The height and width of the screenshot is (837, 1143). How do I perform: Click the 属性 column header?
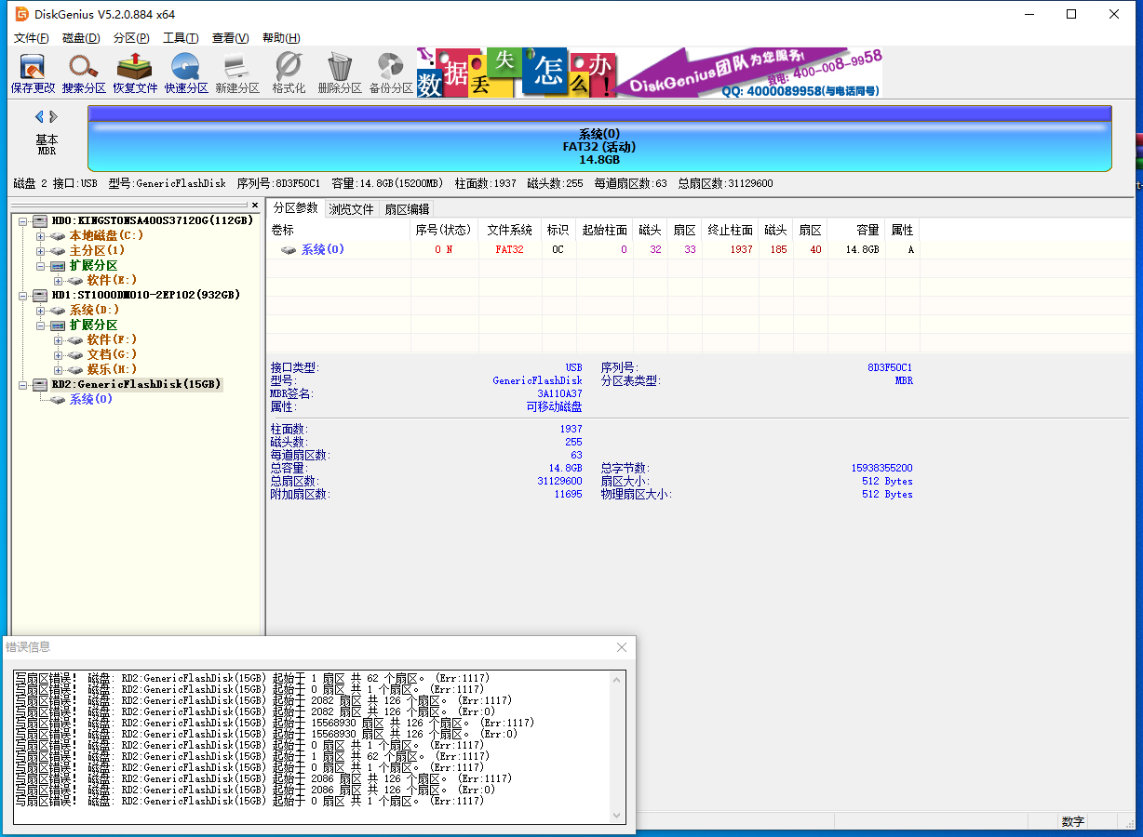coord(902,230)
